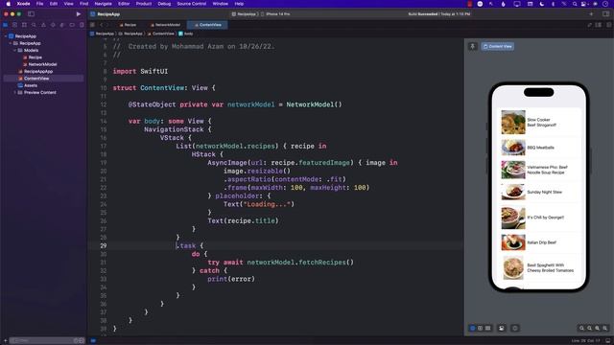Add editor on right split icon
The height and width of the screenshot is (345, 614).
(x=608, y=25)
